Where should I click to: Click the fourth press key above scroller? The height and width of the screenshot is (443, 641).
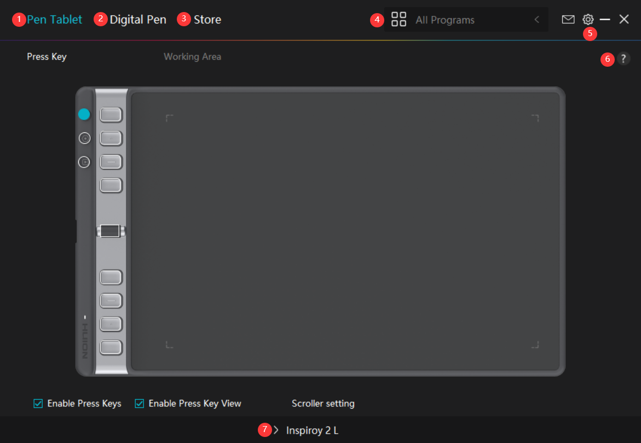pos(111,185)
